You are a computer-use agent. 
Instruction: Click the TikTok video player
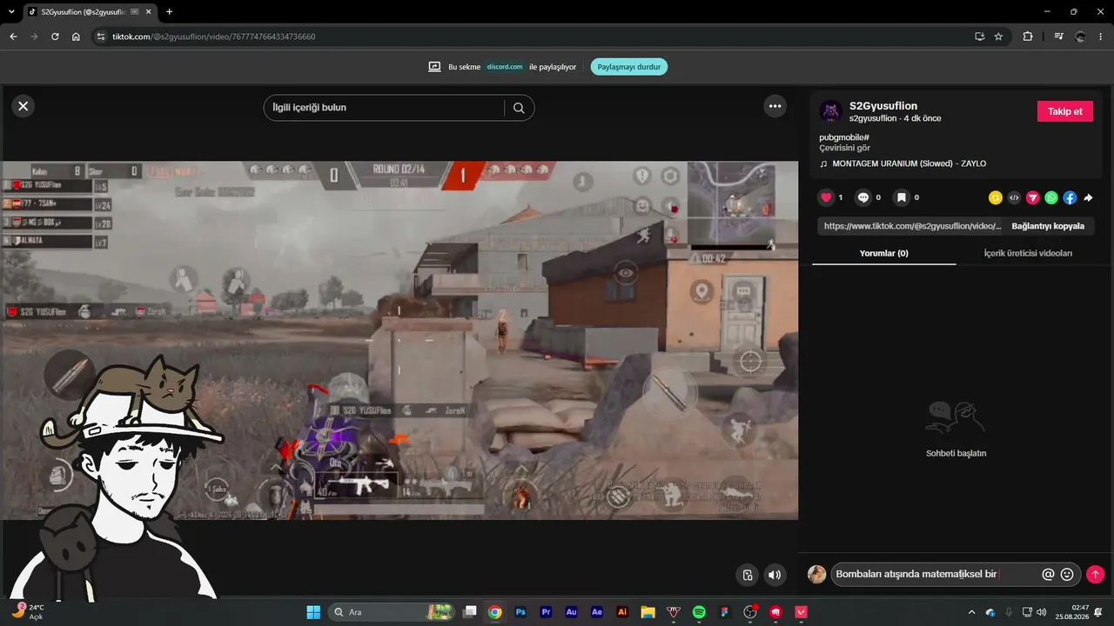click(399, 340)
